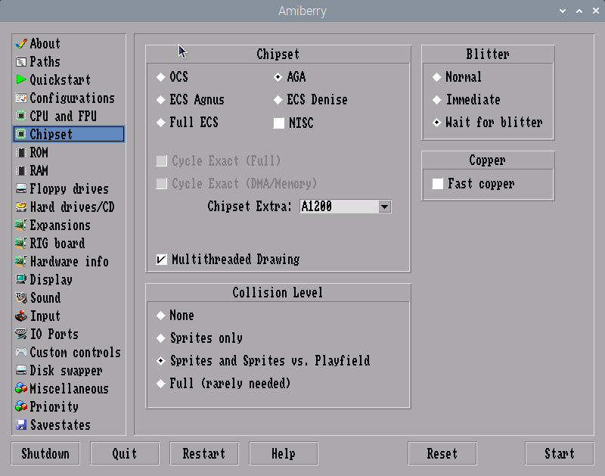Viewport: 605px width, 476px height.
Task: Click the RAM chip icon
Action: click(x=21, y=170)
